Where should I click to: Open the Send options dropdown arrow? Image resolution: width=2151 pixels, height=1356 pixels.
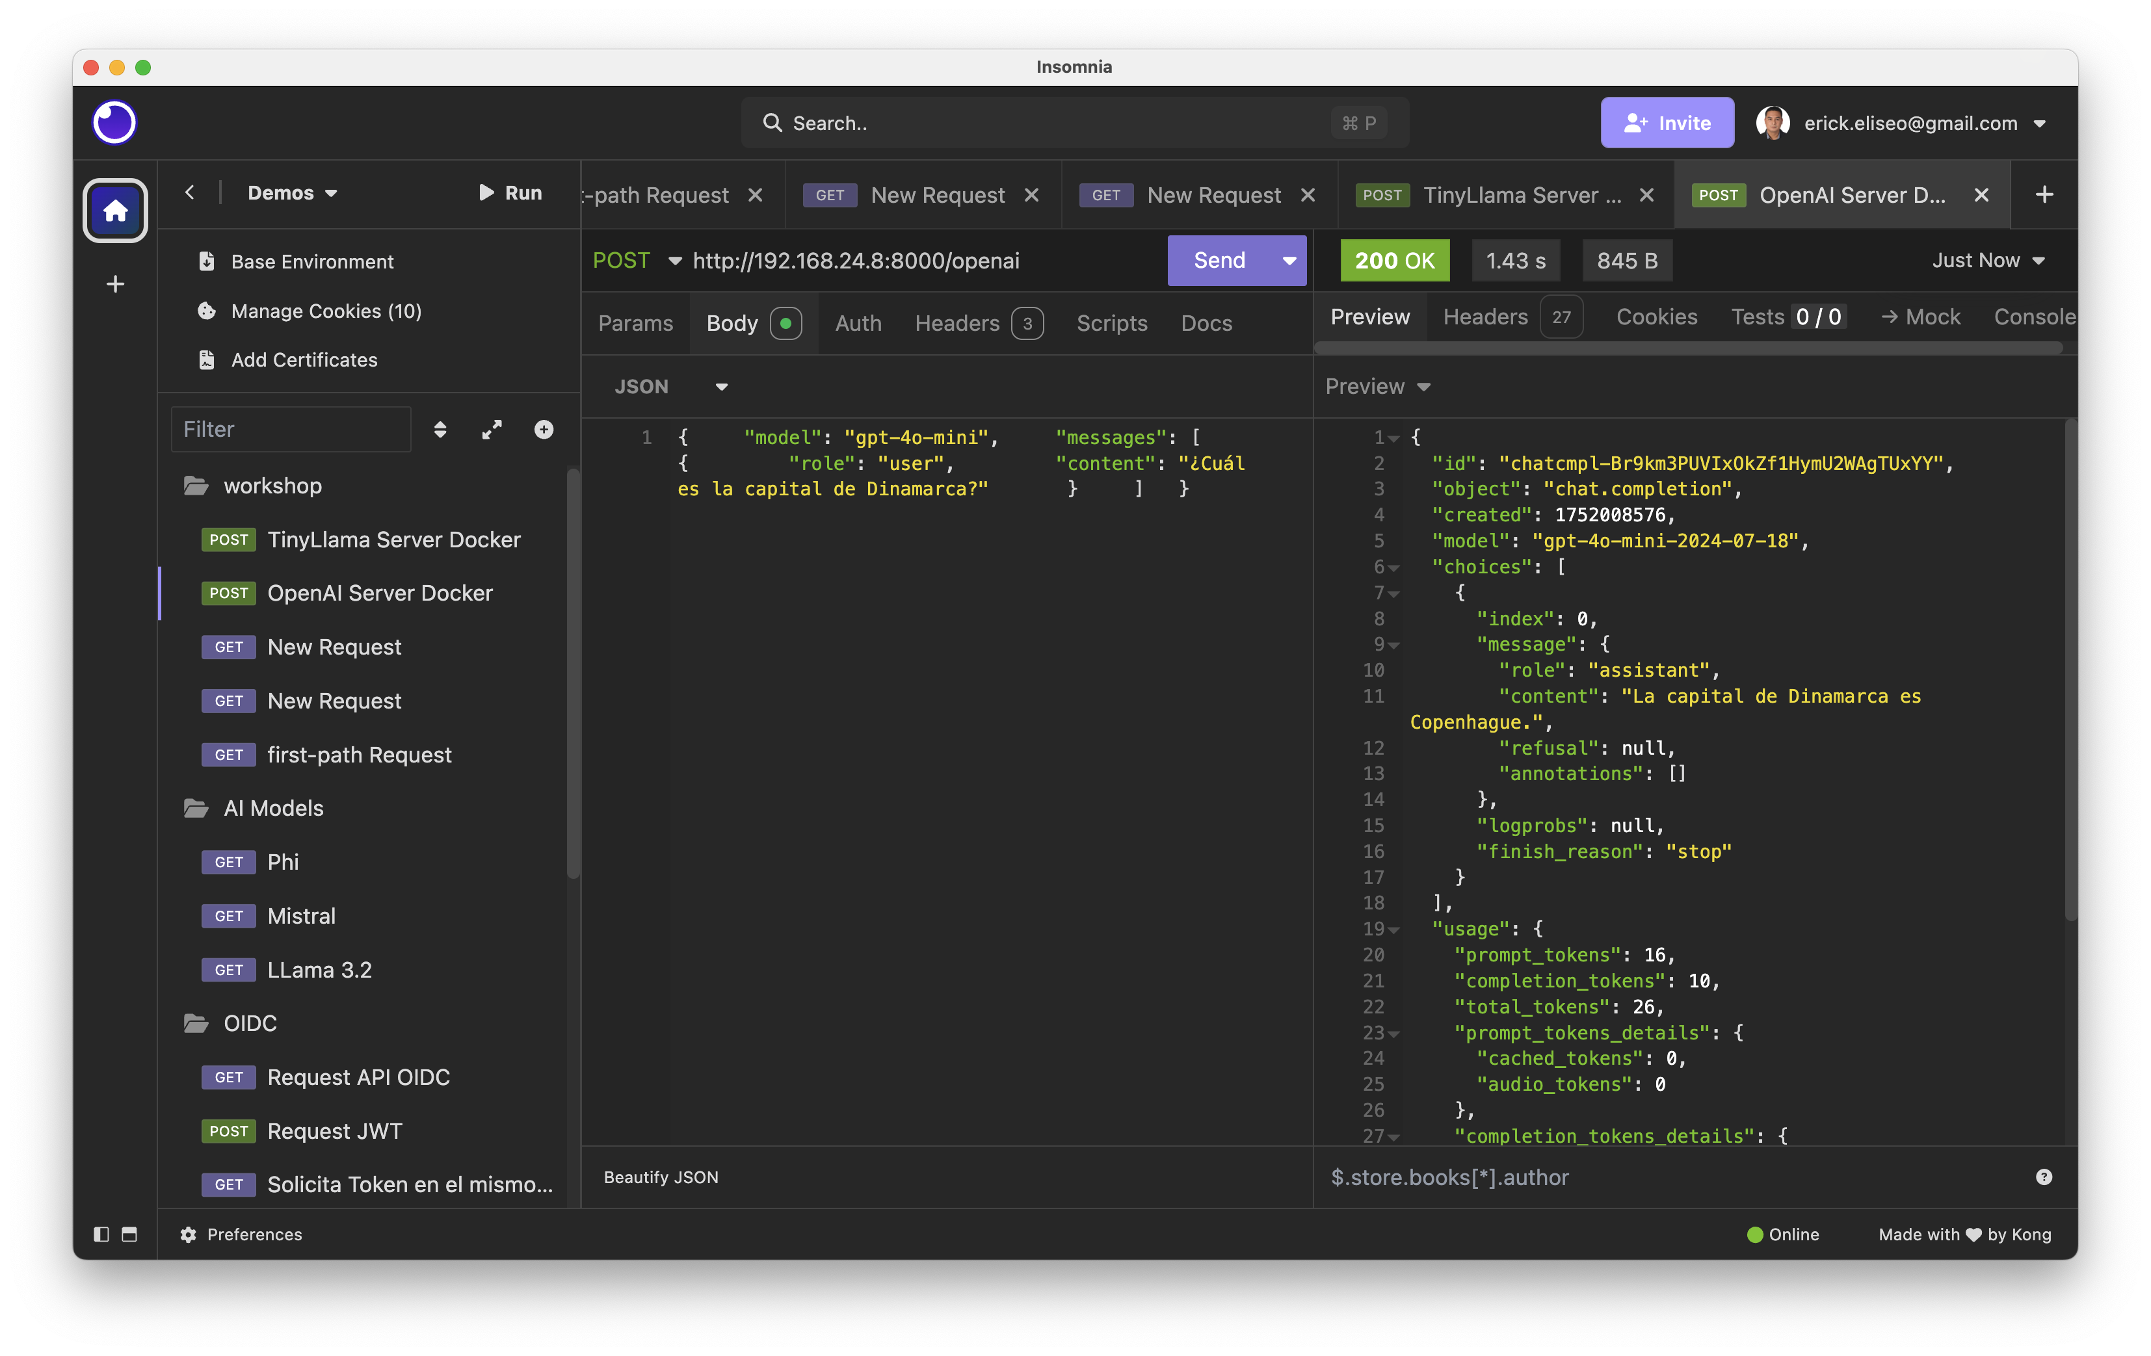(1289, 261)
